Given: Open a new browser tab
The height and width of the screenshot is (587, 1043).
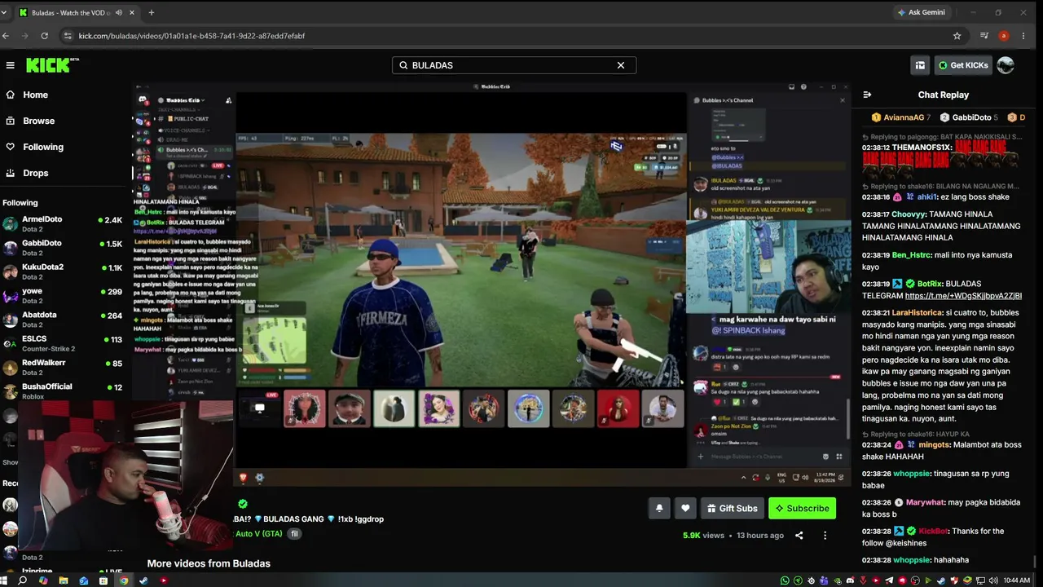Looking at the screenshot, I should click(x=151, y=12).
